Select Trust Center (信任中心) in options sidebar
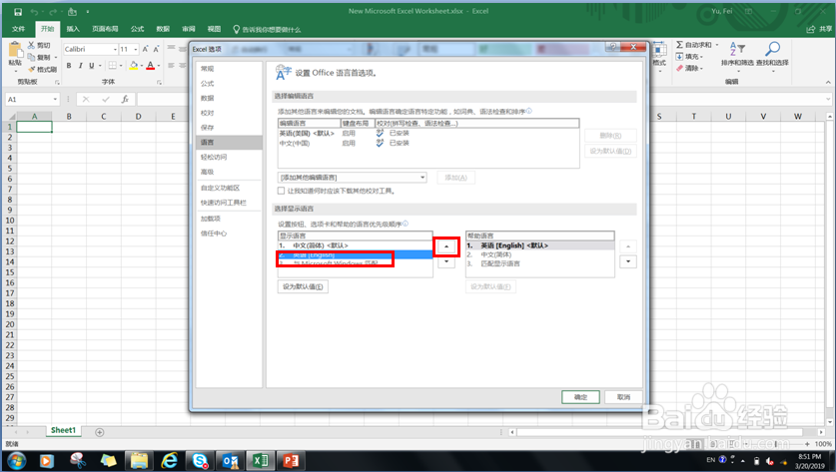The image size is (836, 472). click(x=228, y=234)
